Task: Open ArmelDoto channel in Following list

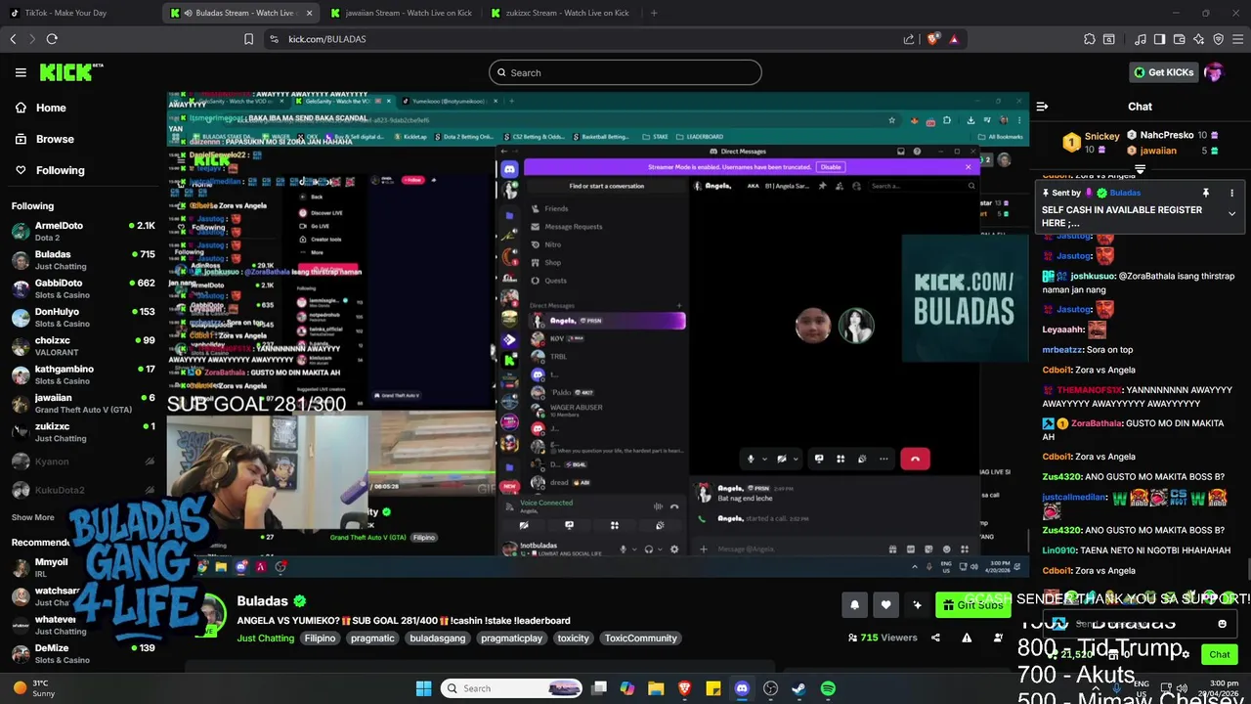Action: point(83,231)
